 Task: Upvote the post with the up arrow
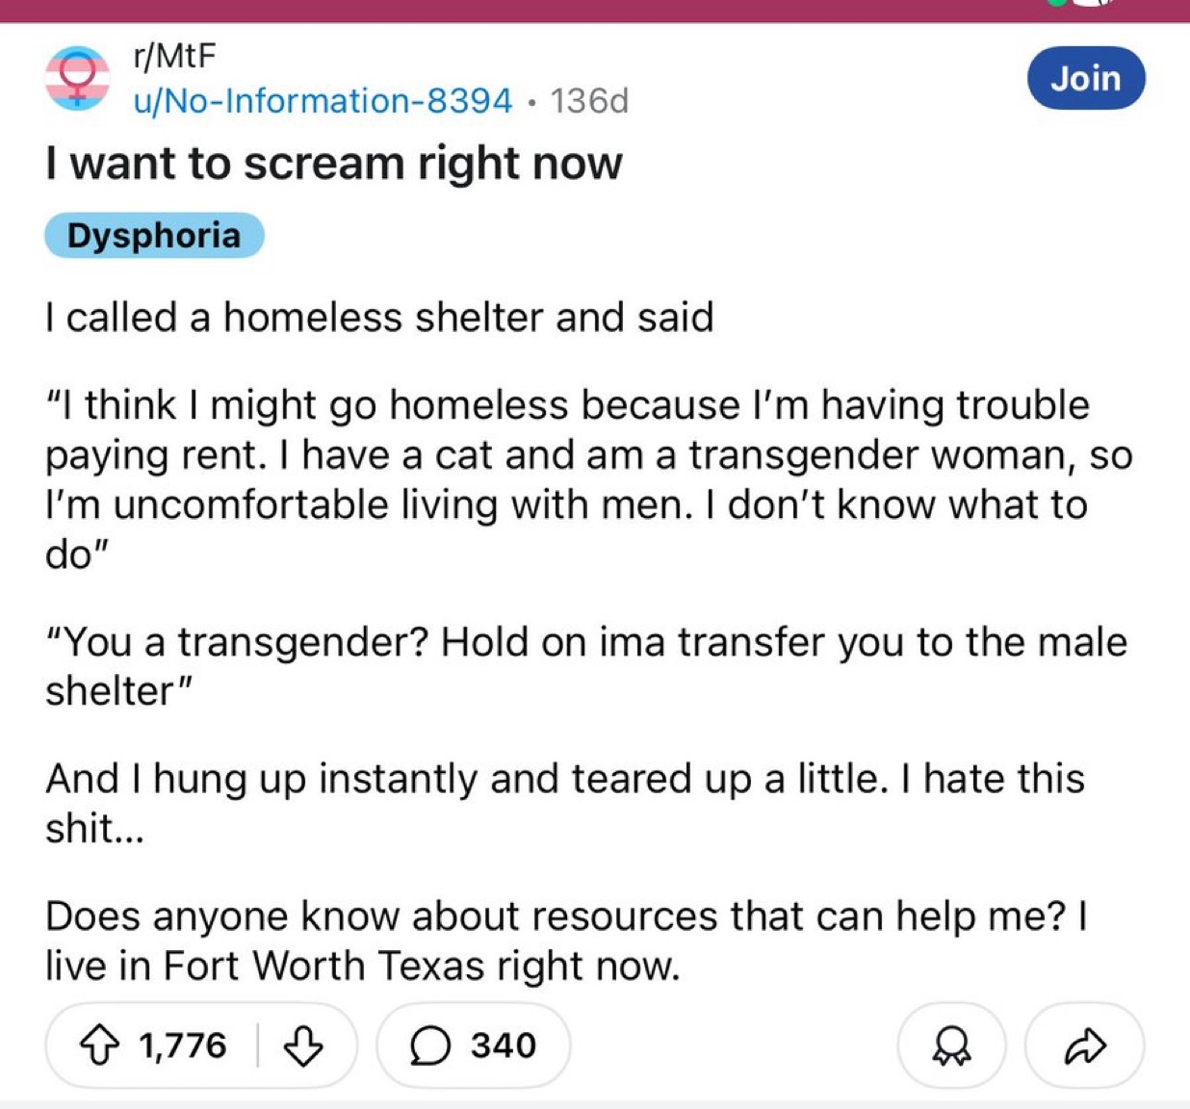tap(99, 1045)
